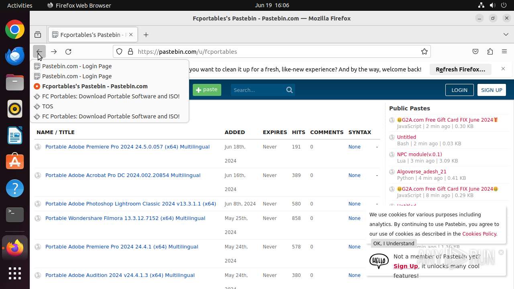Select the bottom FC Portables history entry
The image size is (514, 289).
[109, 116]
